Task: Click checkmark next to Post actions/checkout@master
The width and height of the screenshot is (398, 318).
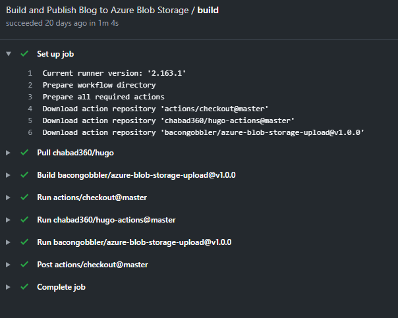Action: [24, 264]
